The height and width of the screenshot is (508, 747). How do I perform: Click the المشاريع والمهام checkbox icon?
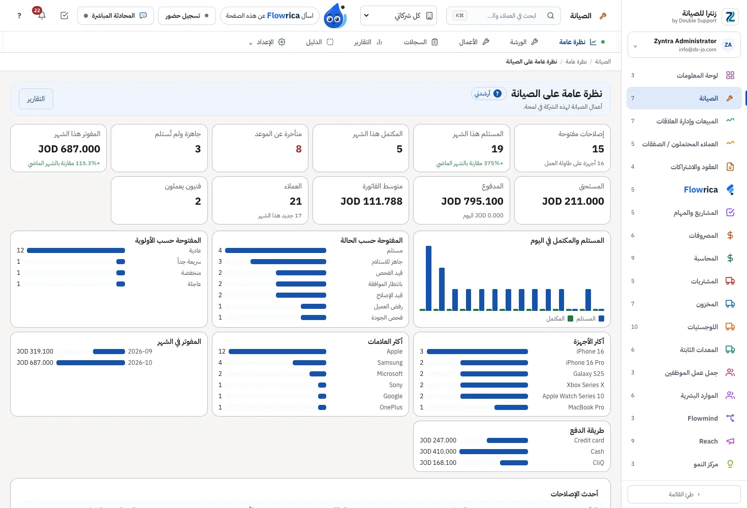[730, 212]
